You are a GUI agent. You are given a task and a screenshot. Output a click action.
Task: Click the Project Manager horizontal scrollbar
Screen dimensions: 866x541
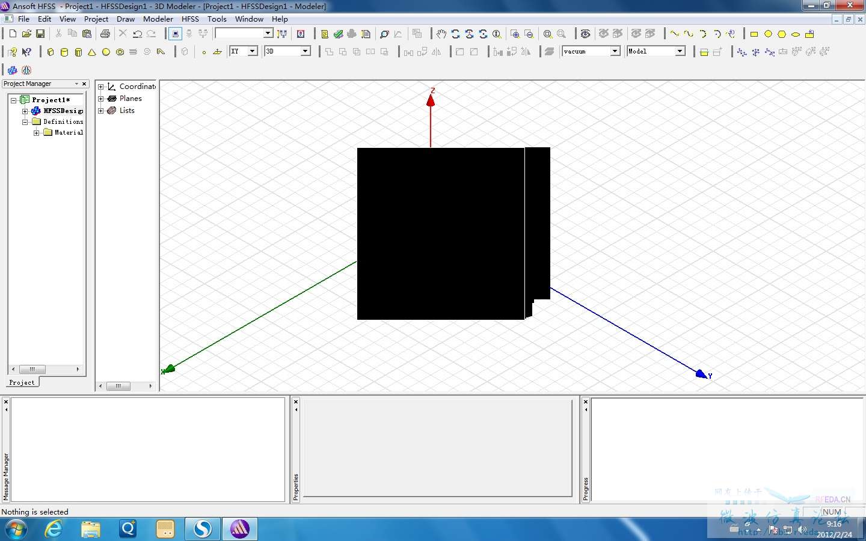(x=45, y=369)
